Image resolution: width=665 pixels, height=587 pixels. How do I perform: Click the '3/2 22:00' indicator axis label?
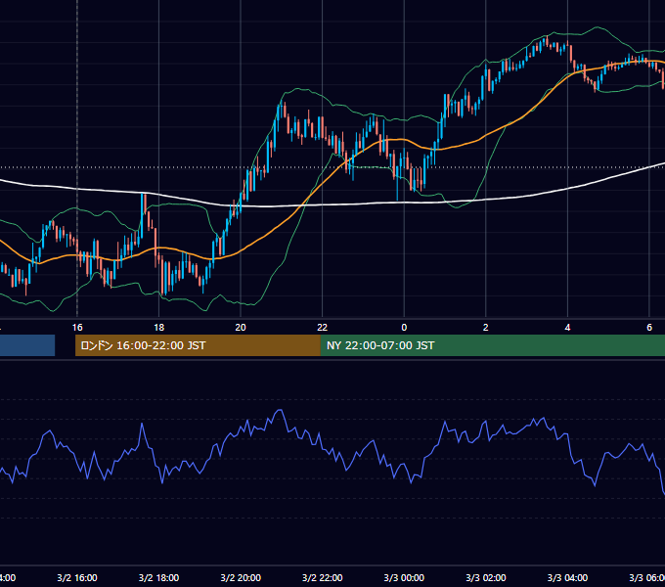[x=323, y=577]
